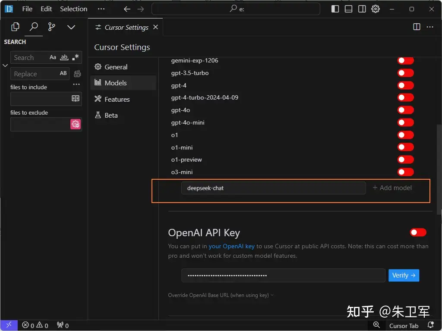Viewport: 442px width, 331px height.
Task: Toggle Preserve Case in replace box
Action: pos(63,73)
